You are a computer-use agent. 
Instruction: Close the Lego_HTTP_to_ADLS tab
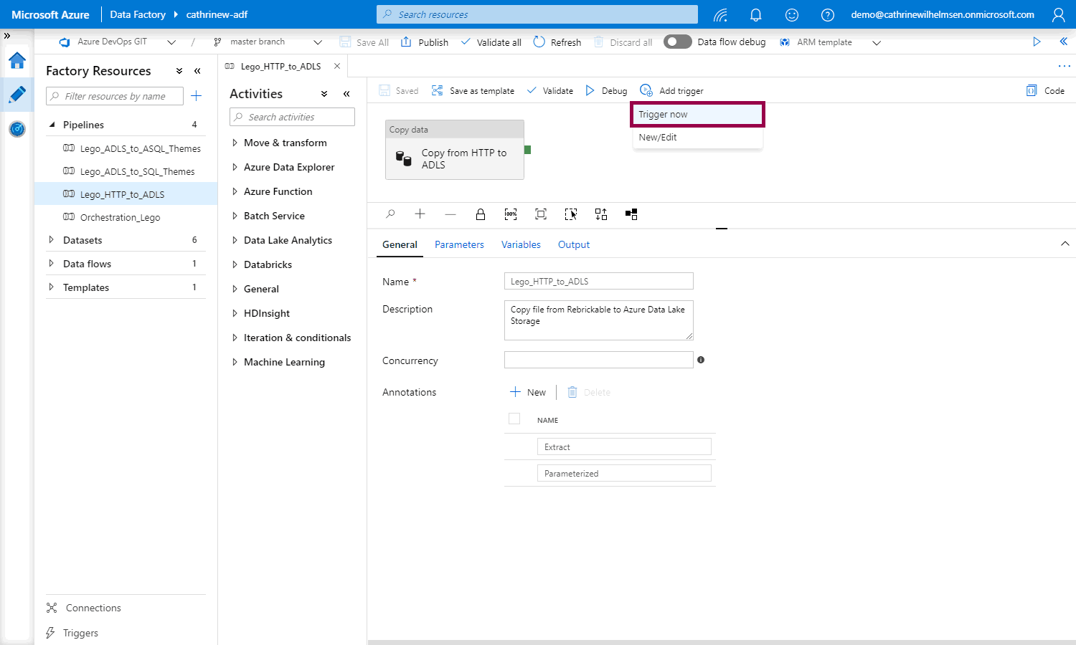337,66
